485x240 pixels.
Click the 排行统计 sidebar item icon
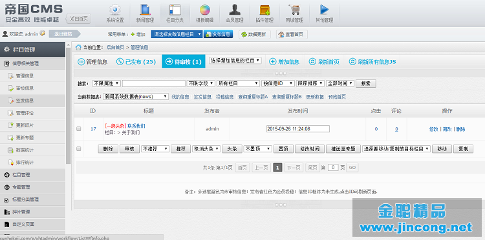[x=10, y=163]
